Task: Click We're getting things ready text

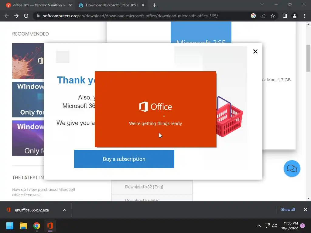Action: coord(155,123)
